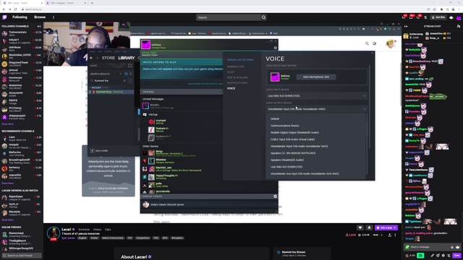Click Search to Add Friends field
The image size is (463, 260).
[x=22, y=256]
